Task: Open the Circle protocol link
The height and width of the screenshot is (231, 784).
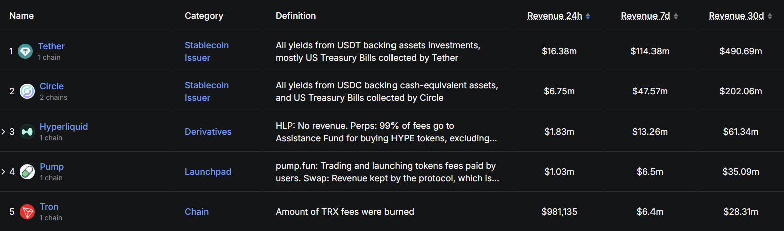Action: 52,86
